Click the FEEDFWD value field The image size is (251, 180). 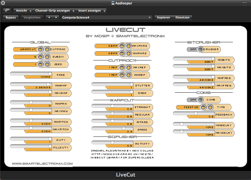click(188, 107)
